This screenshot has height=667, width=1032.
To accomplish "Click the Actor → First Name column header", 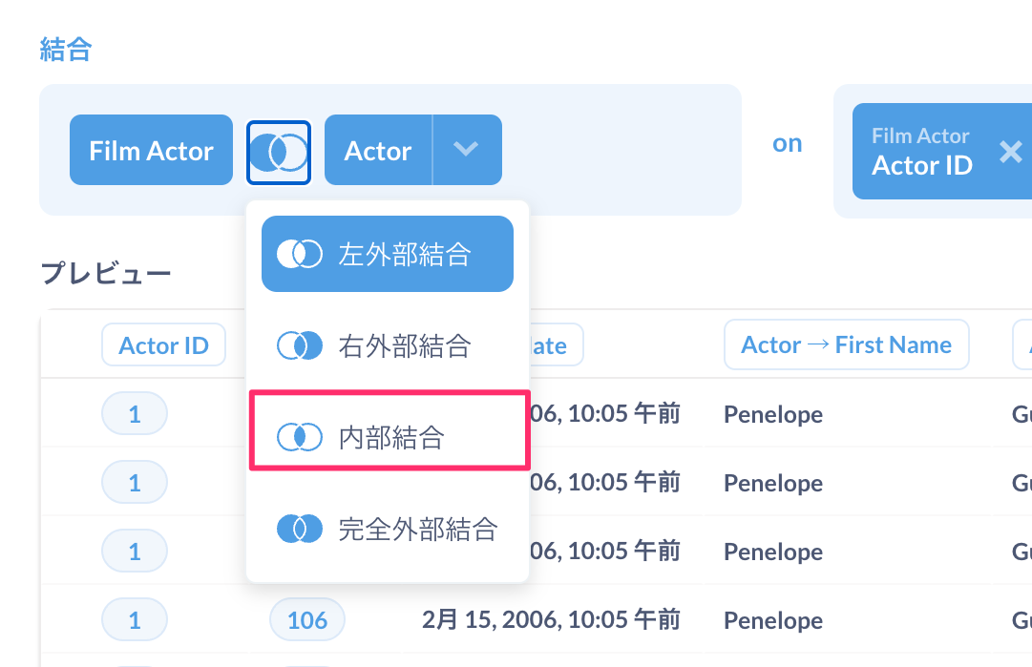I will (846, 345).
